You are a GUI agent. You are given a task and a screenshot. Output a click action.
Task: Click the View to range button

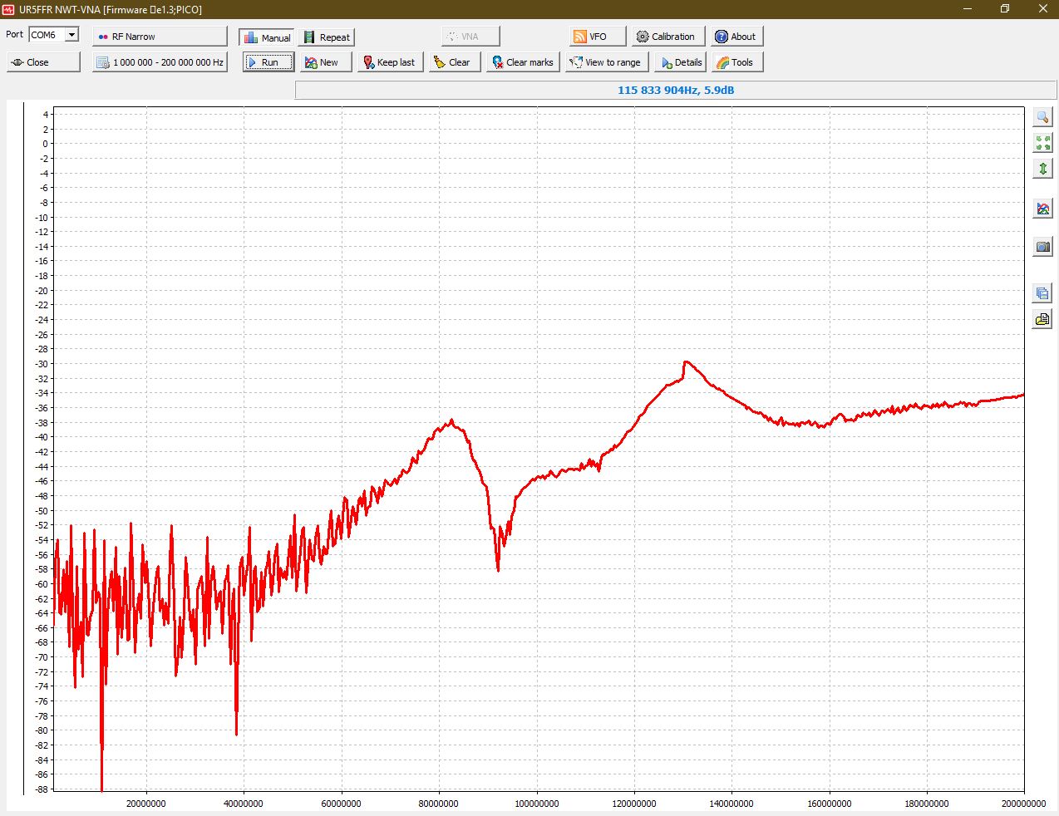pos(606,62)
